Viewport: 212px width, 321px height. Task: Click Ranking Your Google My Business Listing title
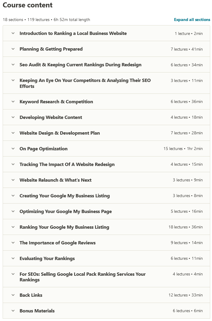[64, 227]
